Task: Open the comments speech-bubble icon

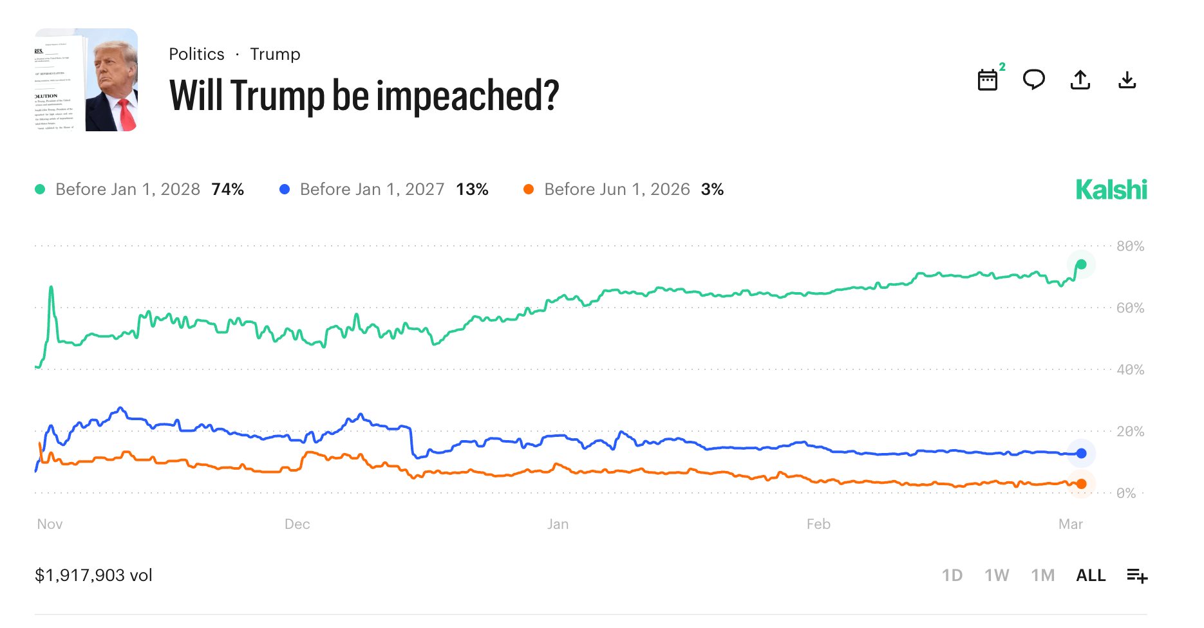Action: [1035, 80]
